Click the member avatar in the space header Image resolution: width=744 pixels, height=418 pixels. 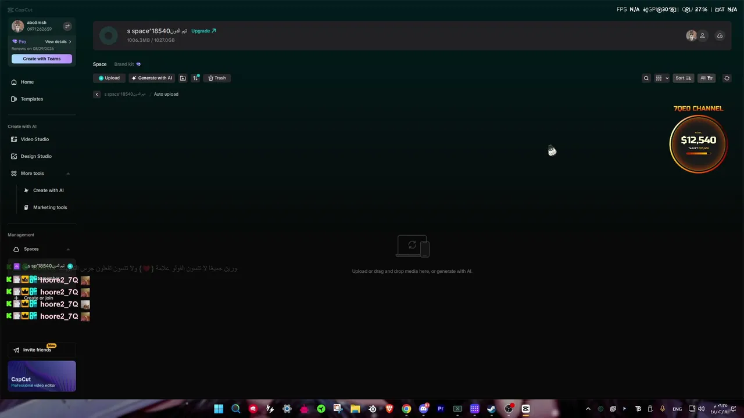click(691, 36)
